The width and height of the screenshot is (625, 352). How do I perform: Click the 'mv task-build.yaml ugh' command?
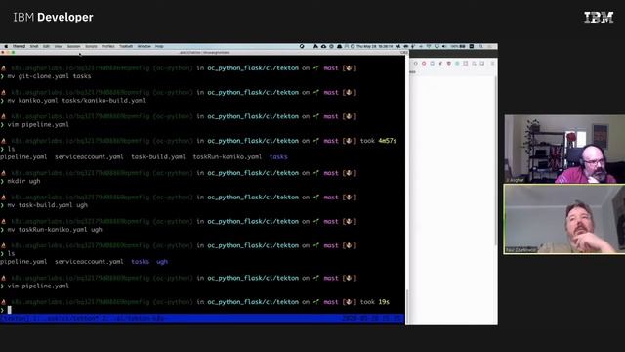48,205
